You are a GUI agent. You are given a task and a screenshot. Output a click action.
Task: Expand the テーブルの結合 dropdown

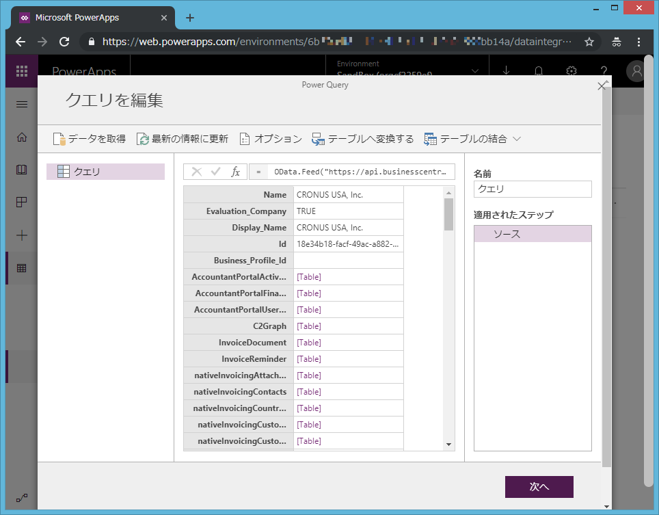point(517,139)
